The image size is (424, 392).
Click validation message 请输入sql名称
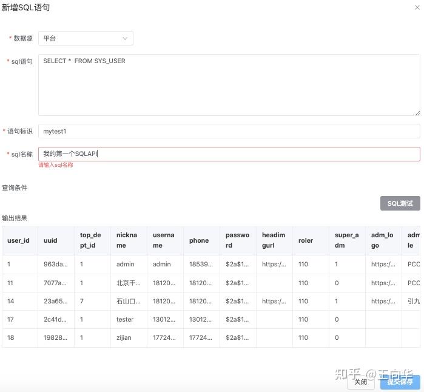click(56, 165)
